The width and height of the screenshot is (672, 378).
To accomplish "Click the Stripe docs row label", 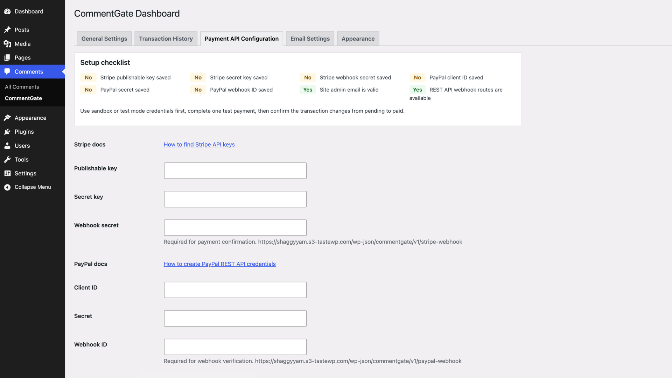I will 90,145.
